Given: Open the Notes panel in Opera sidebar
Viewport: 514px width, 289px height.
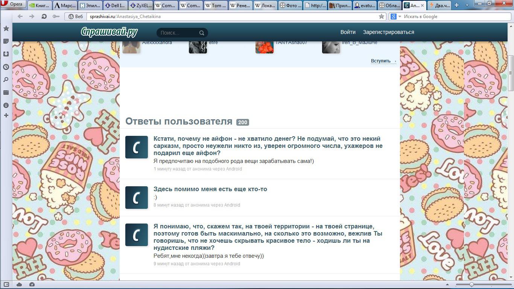Looking at the screenshot, I should pyautogui.click(x=6, y=41).
